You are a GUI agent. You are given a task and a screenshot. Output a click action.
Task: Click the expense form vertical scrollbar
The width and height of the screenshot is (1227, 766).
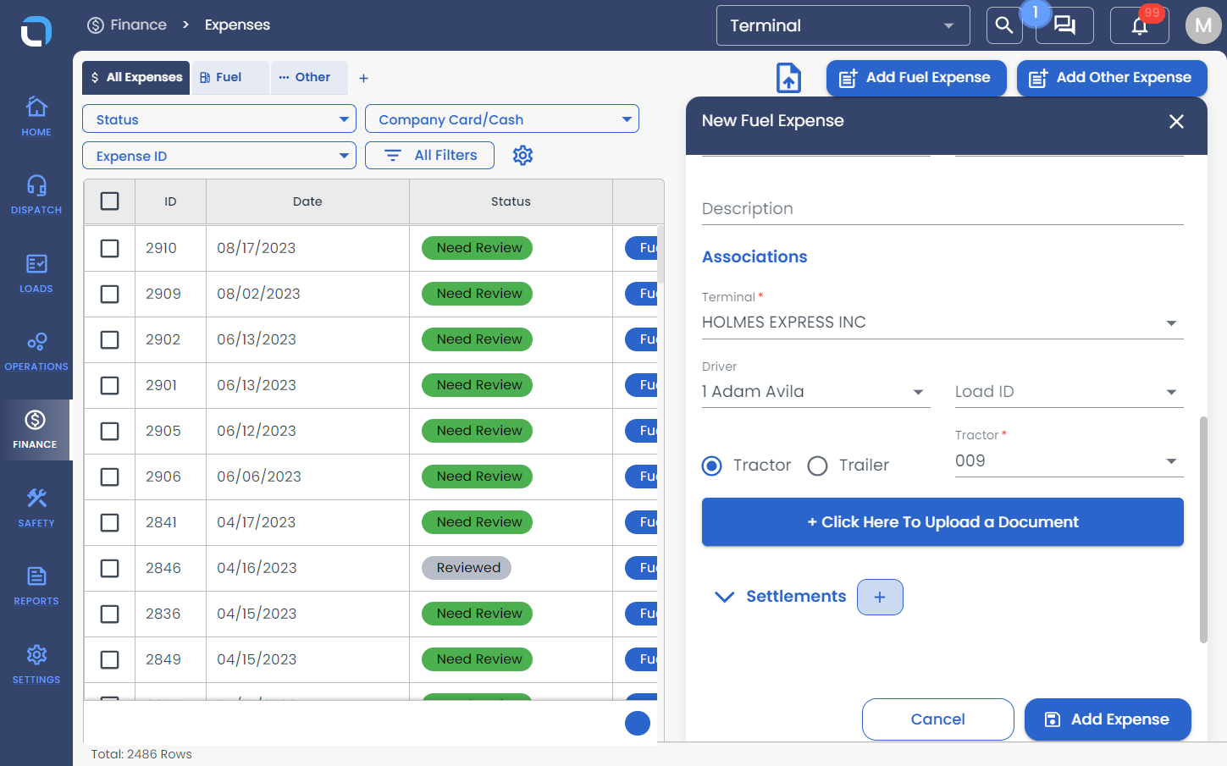coord(1203,530)
